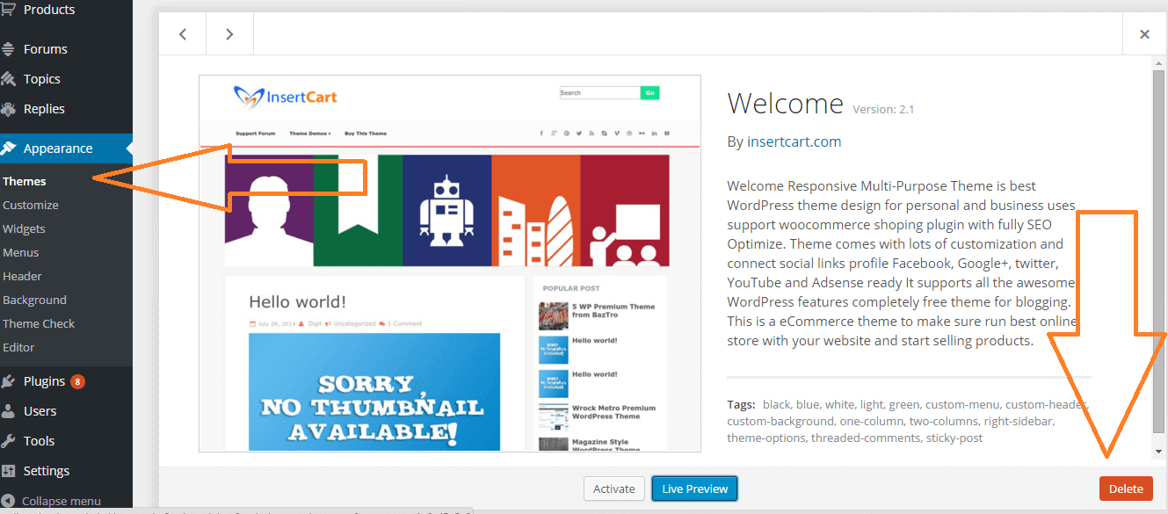Click the Settings sliders icon
The image size is (1168, 514).
9,471
